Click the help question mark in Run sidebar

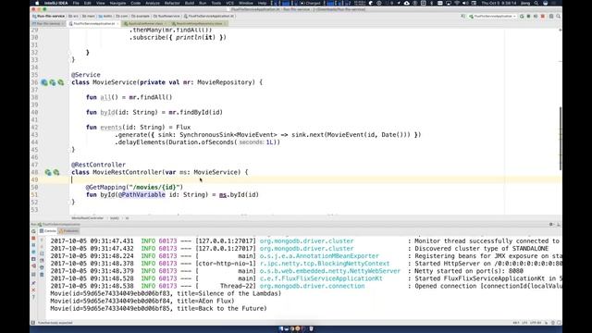point(33,297)
